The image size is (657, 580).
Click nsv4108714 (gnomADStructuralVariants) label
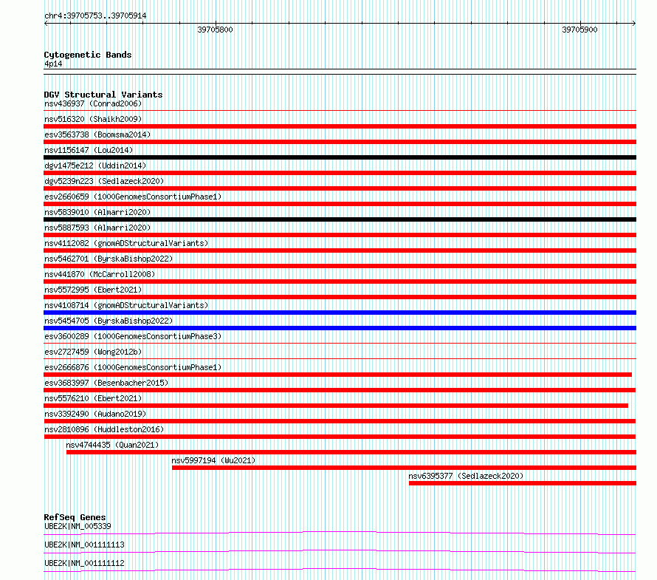126,305
